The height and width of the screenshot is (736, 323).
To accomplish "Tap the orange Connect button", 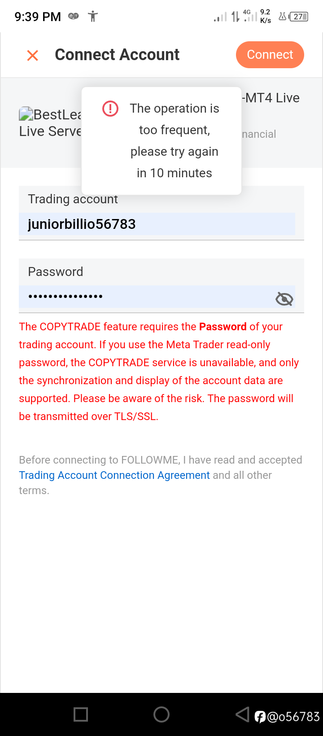I will tap(270, 55).
